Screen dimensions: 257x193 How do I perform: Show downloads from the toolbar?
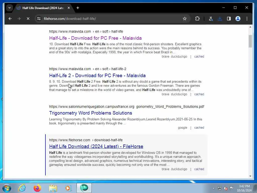coord(220,19)
